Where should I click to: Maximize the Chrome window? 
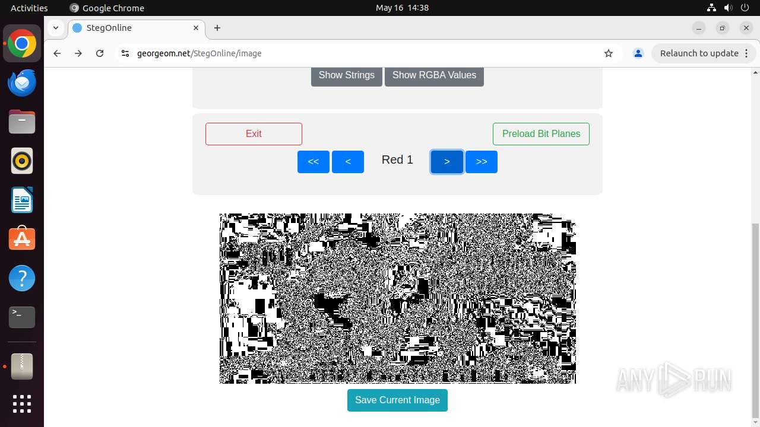click(723, 28)
